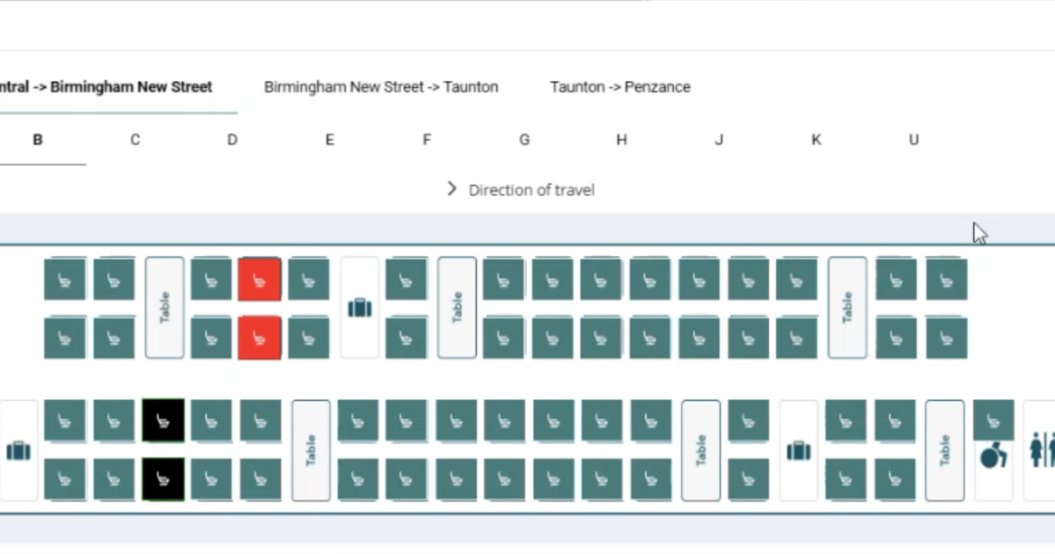This screenshot has height=554, width=1055.
Task: Click the second red unavailable seat
Action: coord(260,338)
